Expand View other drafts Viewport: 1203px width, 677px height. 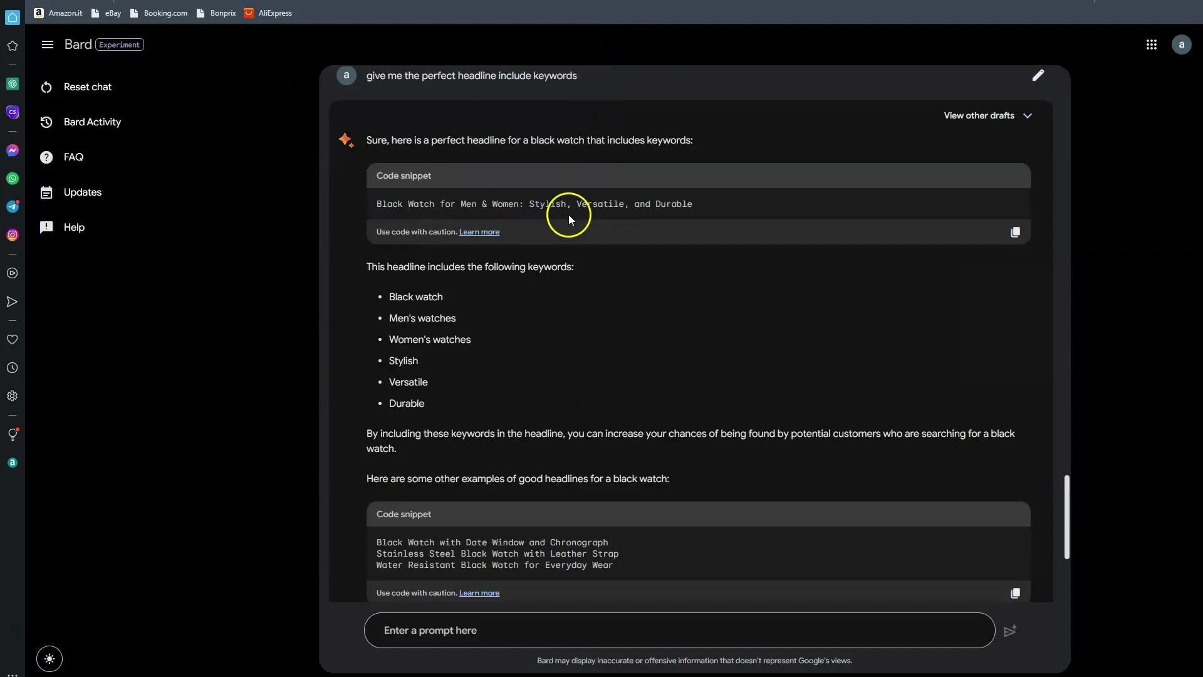pos(987,115)
